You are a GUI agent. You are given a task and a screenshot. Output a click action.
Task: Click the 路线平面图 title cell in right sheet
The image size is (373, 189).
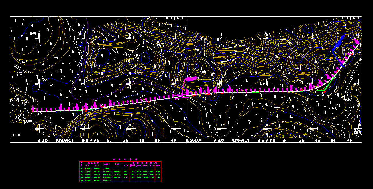coord(266,140)
